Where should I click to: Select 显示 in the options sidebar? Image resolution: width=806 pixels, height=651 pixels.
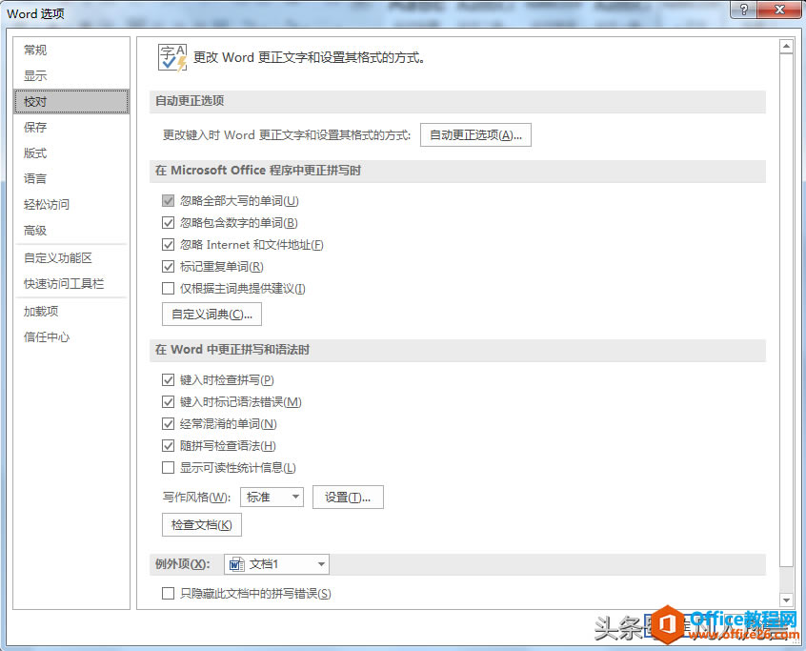click(x=71, y=75)
